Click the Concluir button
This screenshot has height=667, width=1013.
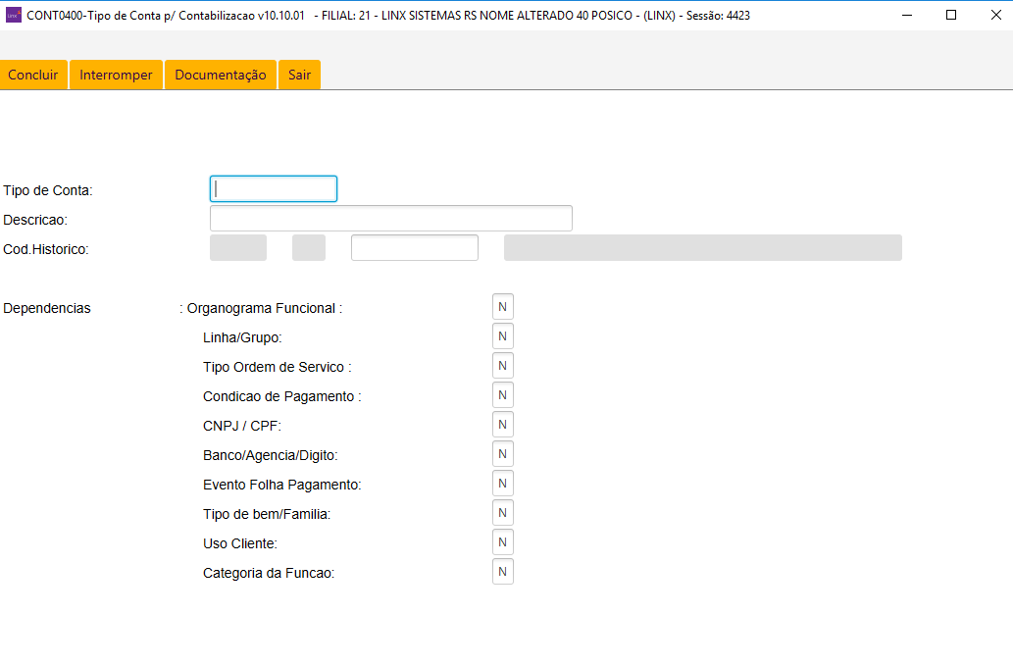[x=33, y=75]
